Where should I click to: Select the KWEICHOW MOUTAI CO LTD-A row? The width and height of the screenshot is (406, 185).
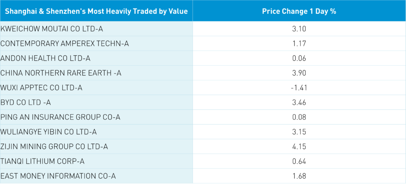pos(54,29)
